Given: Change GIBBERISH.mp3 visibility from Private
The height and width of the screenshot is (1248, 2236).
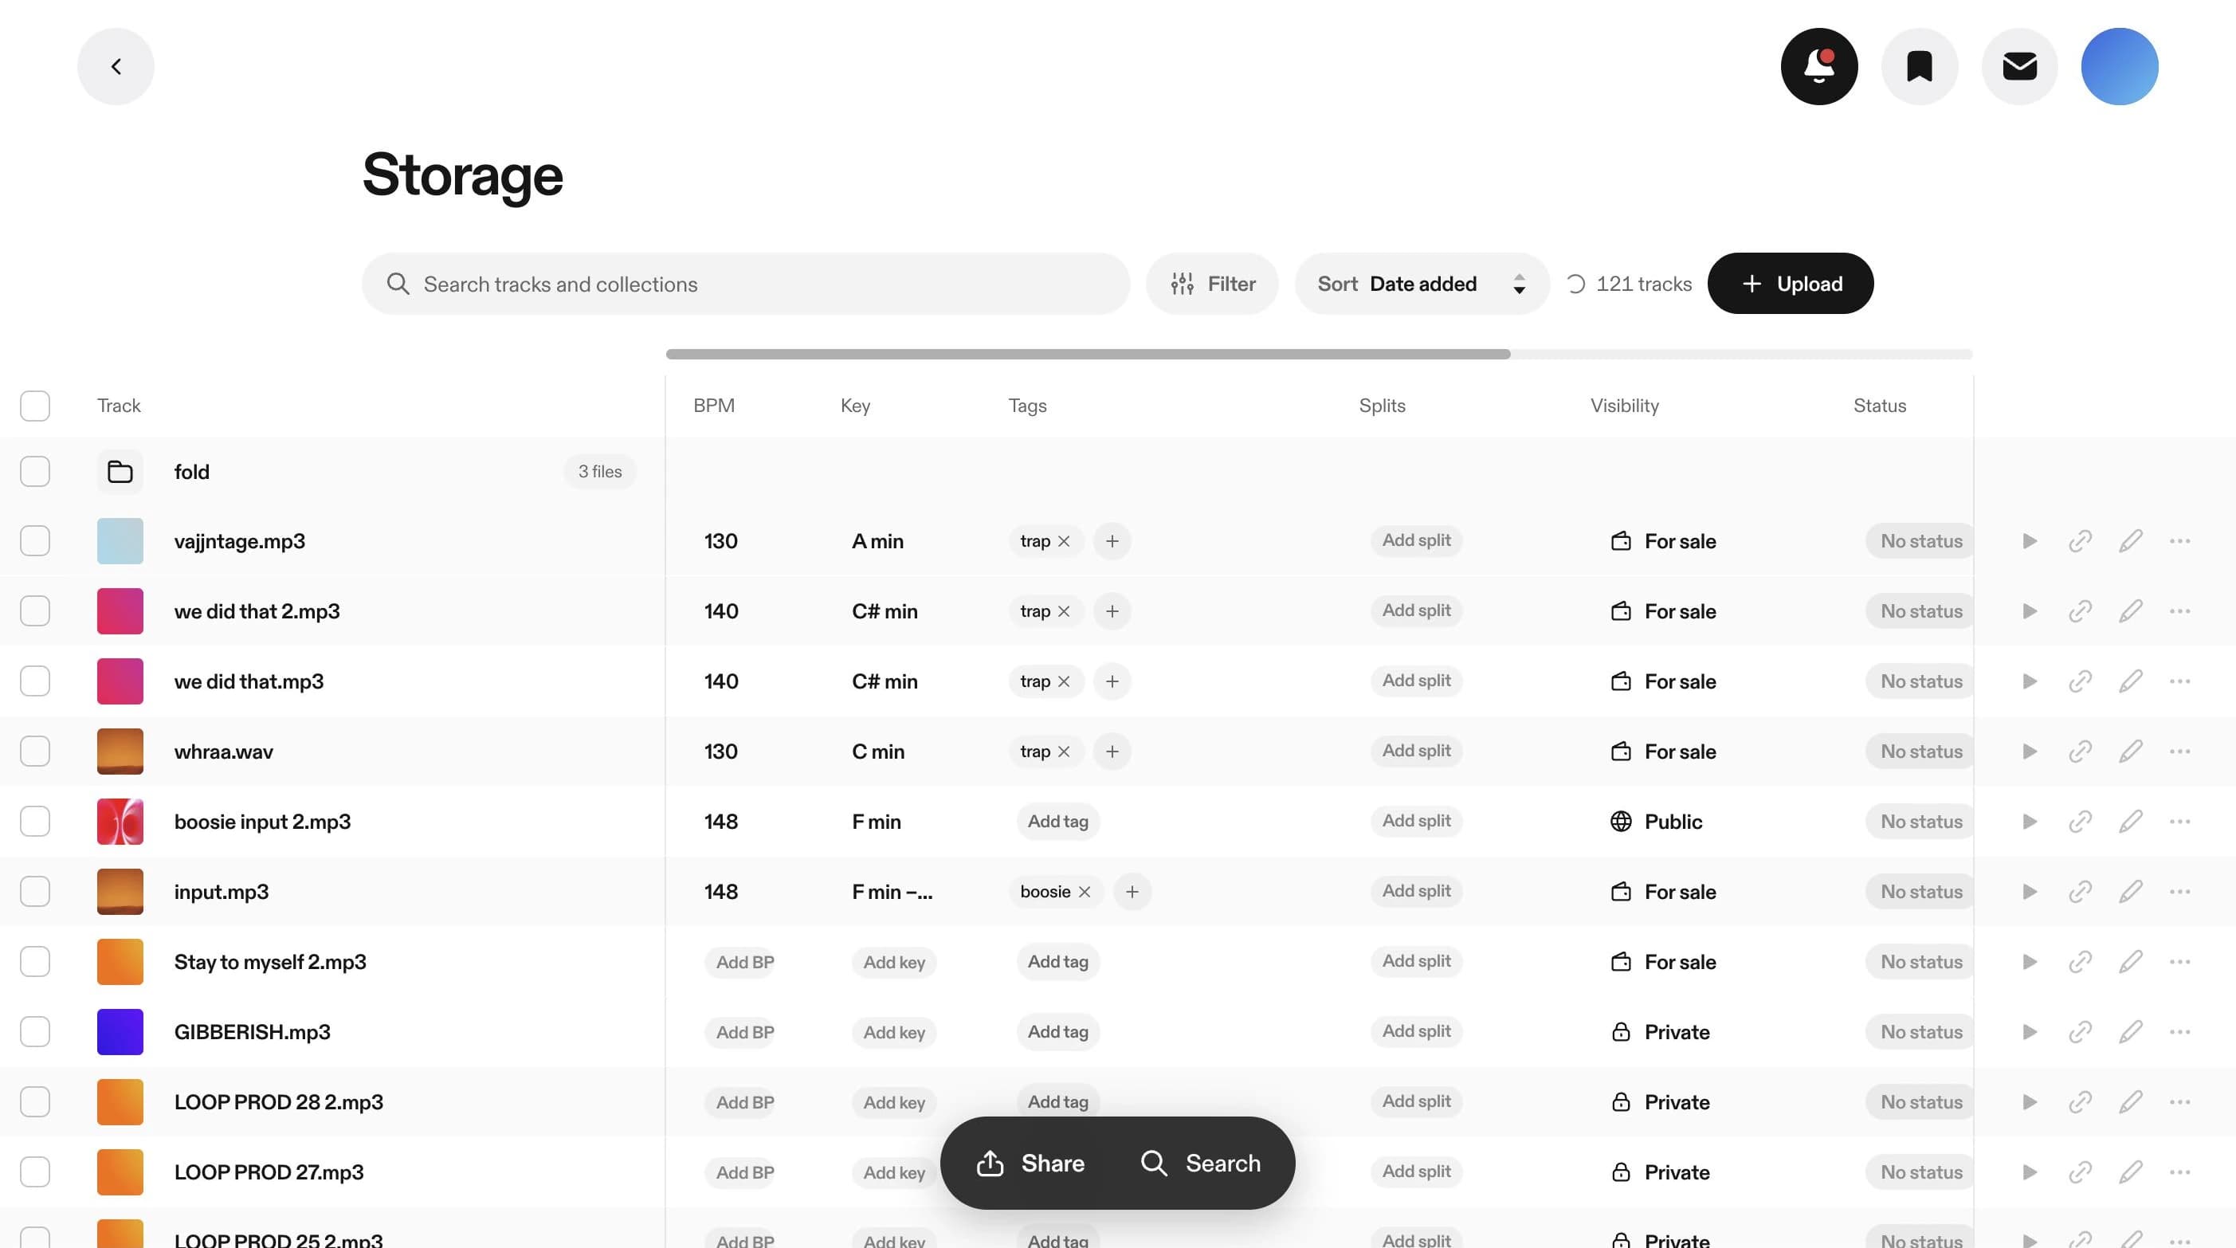Looking at the screenshot, I should click(1660, 1032).
